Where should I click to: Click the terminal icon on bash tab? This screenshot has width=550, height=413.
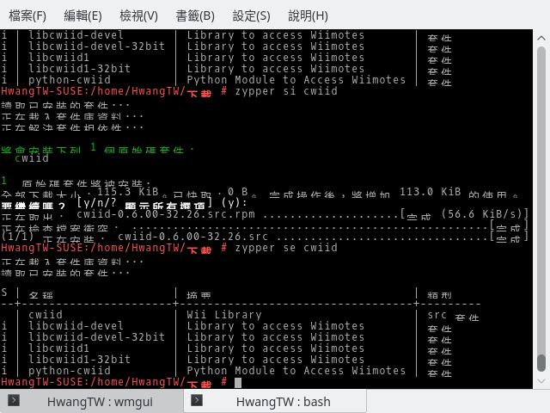(197, 400)
